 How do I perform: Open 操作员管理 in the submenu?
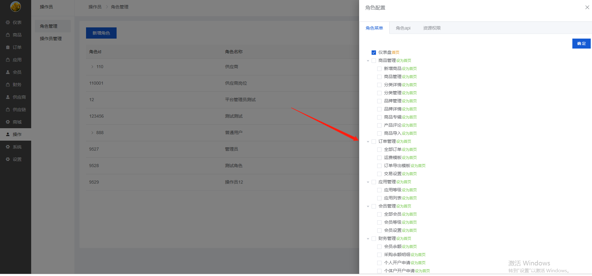(51, 39)
